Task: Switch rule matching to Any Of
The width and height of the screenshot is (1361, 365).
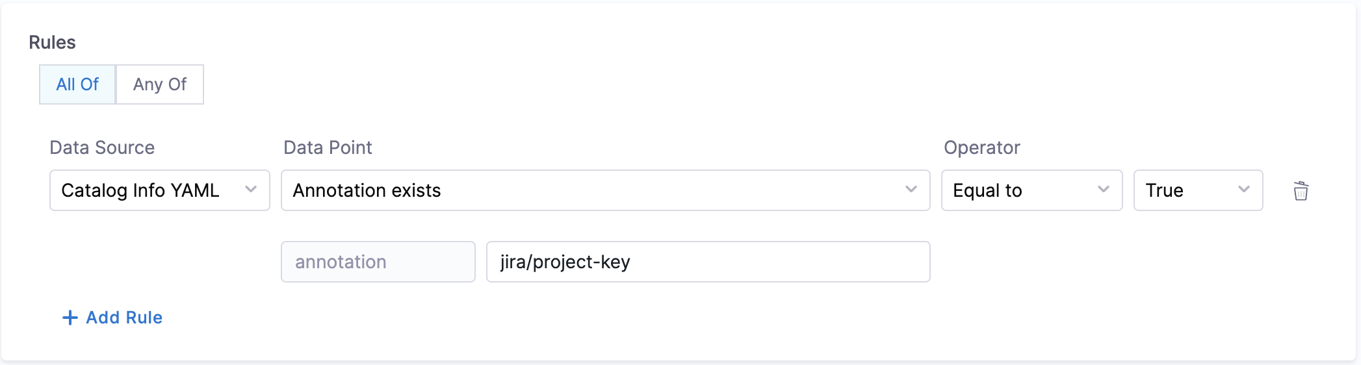Action: (160, 84)
